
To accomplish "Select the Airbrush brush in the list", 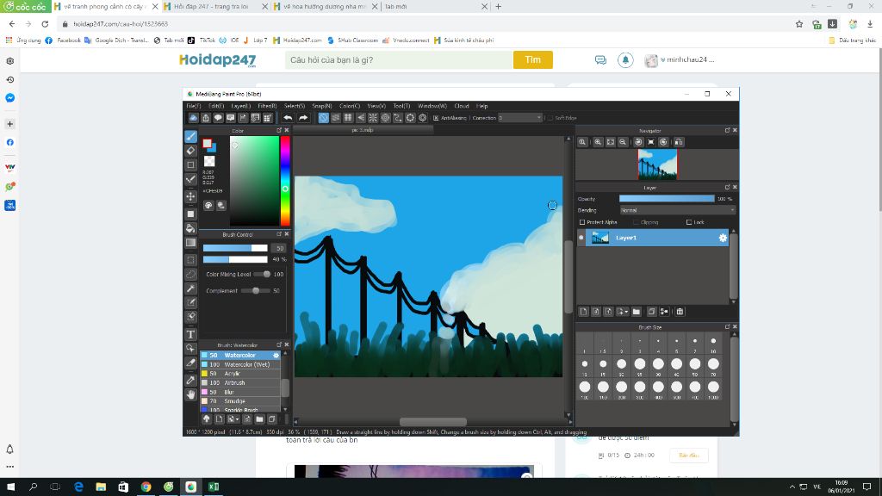I will pos(240,382).
